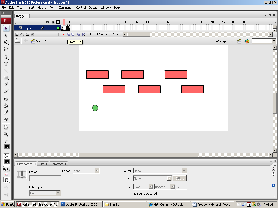This screenshot has width=278, height=208.
Task: Select the Paint Bucket tool
Action: click(6, 106)
